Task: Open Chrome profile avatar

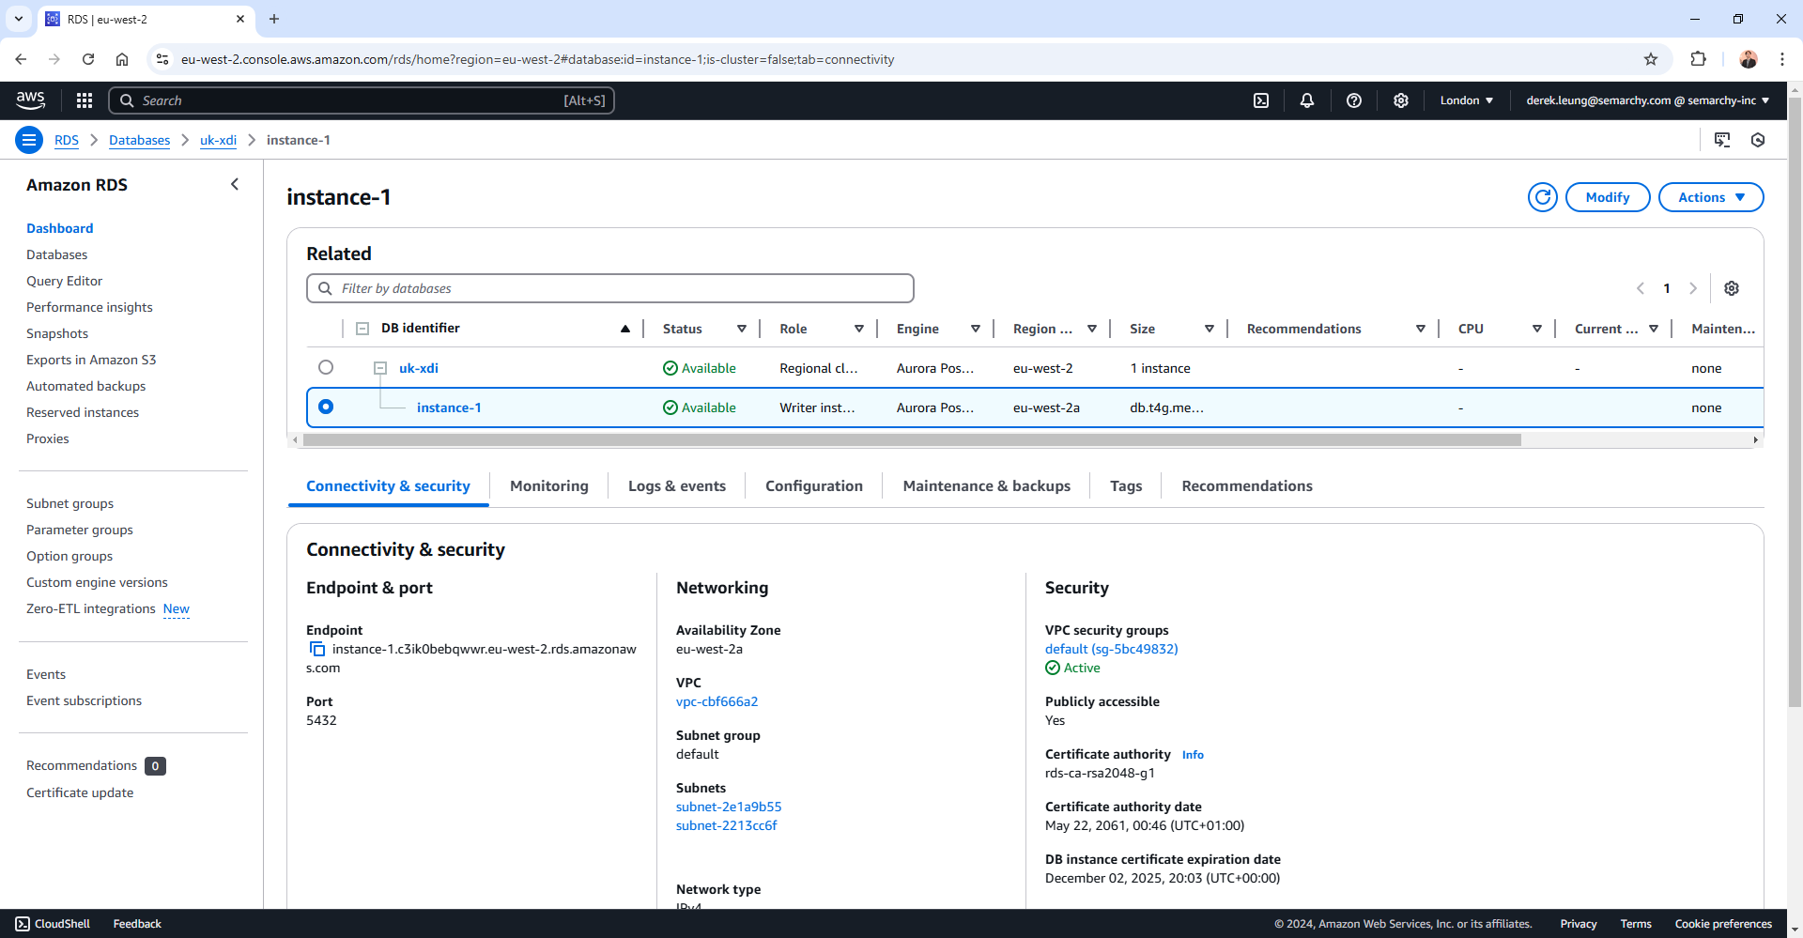Action: click(x=1749, y=59)
